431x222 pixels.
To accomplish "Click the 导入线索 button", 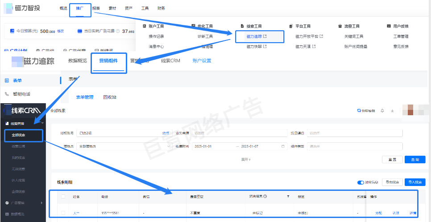I will [x=415, y=182].
